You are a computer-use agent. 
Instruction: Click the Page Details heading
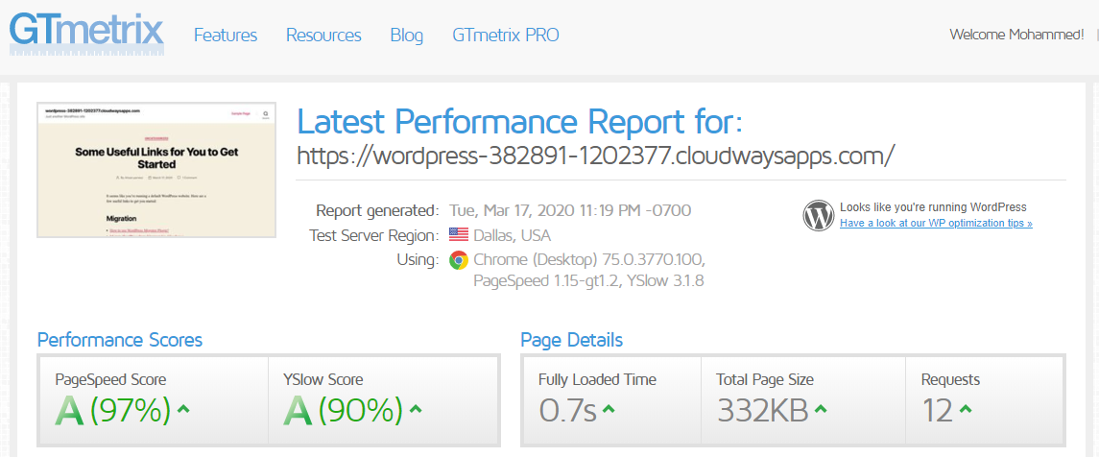coord(571,341)
